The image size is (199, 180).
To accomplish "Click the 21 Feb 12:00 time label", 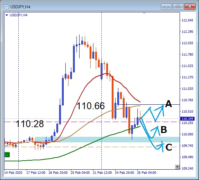I will [x=102, y=173].
